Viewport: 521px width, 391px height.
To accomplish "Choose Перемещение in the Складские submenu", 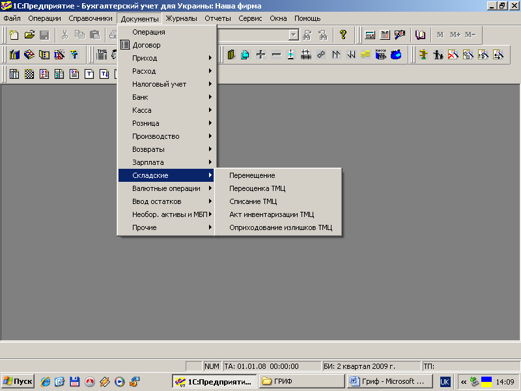I will 278,175.
